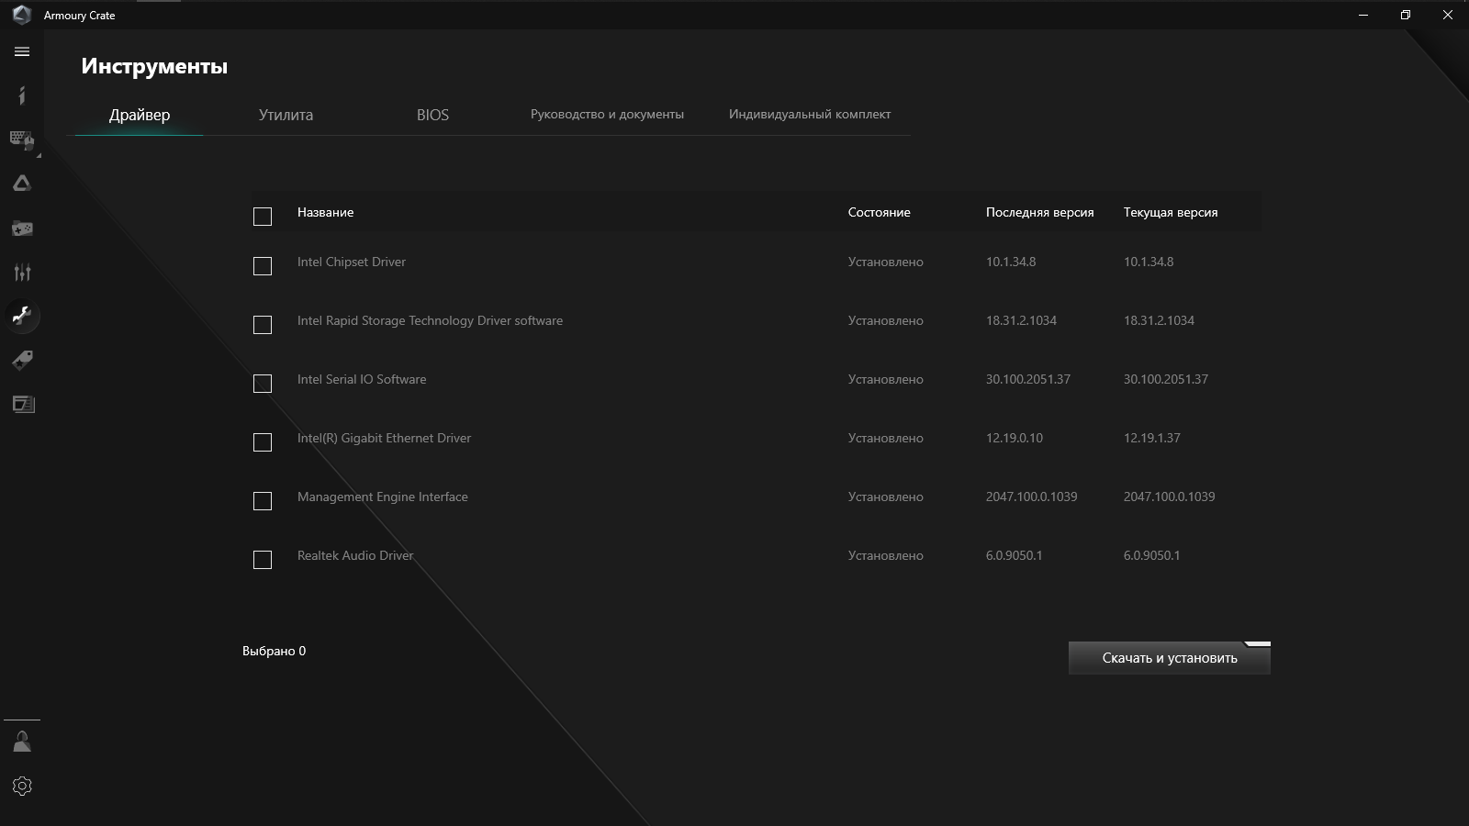Image resolution: width=1469 pixels, height=826 pixels.
Task: Check Intel(R) Gigabit Ethernet Driver checkbox
Action: pos(263,442)
